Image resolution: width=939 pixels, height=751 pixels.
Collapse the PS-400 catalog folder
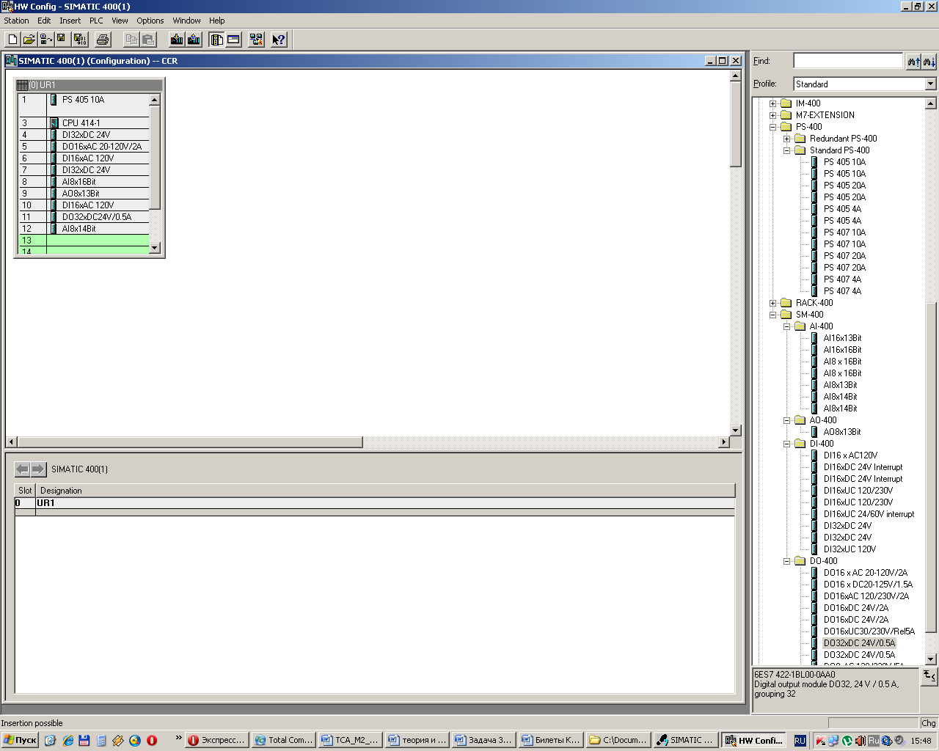click(772, 127)
